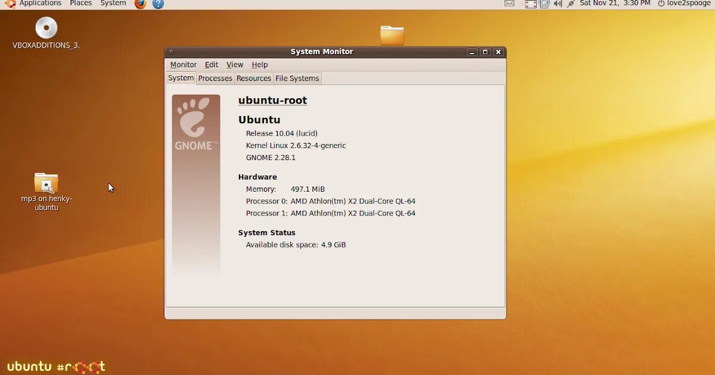Click the Release 10.04 (lucid) text
This screenshot has width=715, height=375.
pos(282,133)
